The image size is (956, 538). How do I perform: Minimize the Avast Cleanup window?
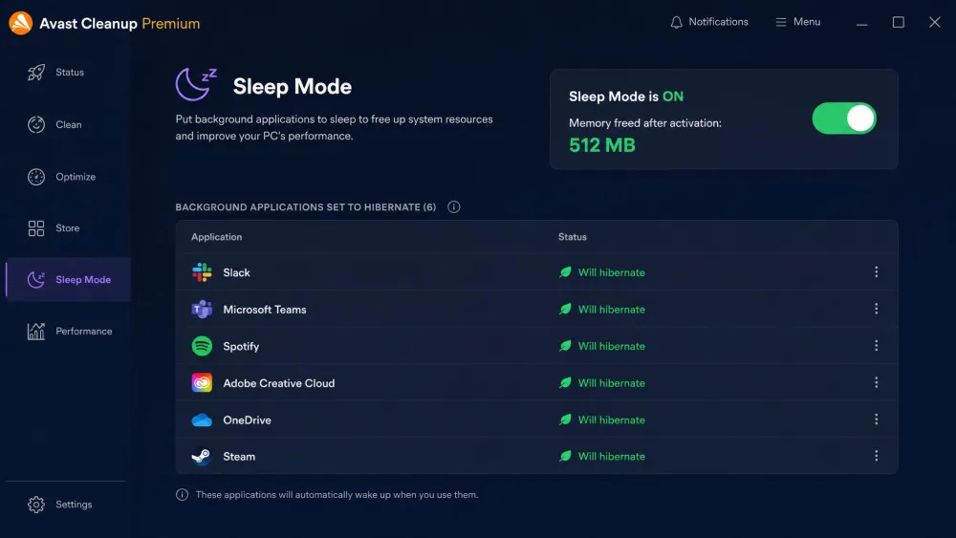861,25
